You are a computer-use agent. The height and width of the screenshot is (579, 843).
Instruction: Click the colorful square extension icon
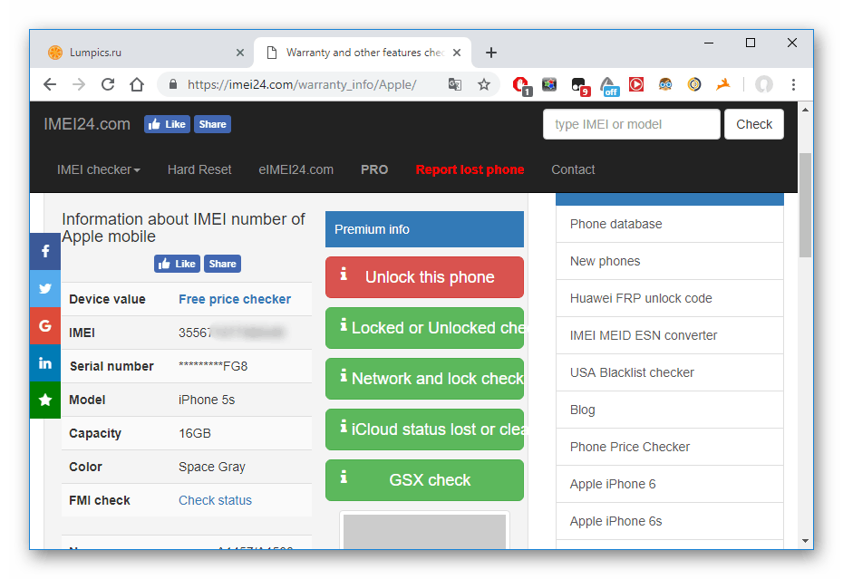(549, 84)
